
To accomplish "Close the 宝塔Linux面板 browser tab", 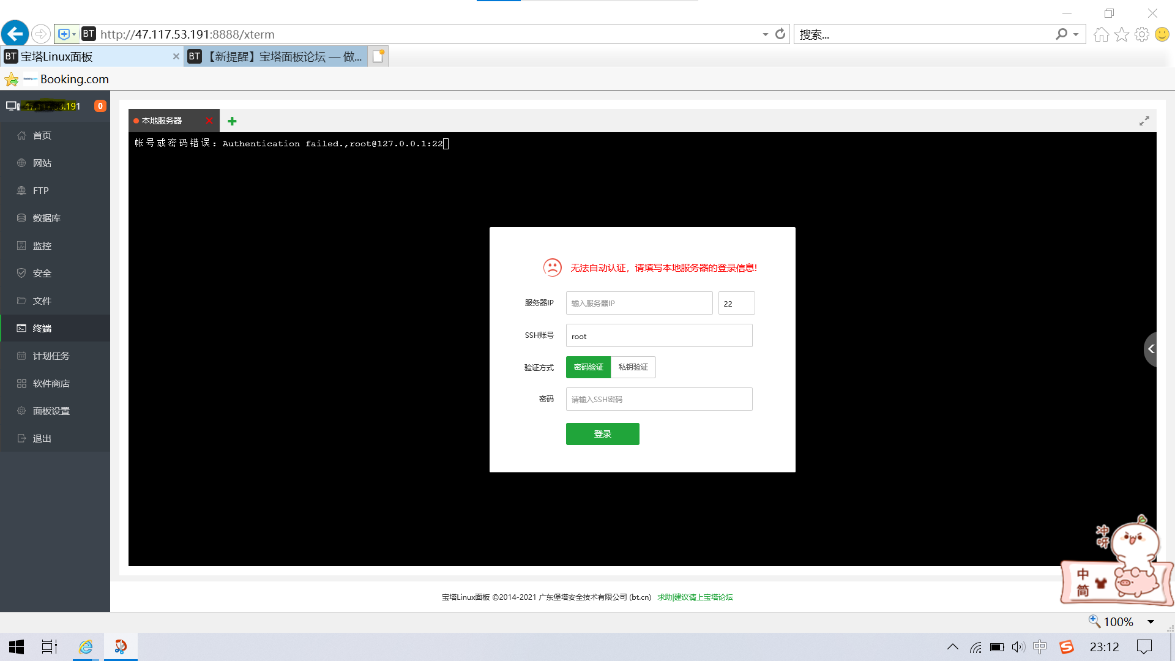I will (176, 56).
